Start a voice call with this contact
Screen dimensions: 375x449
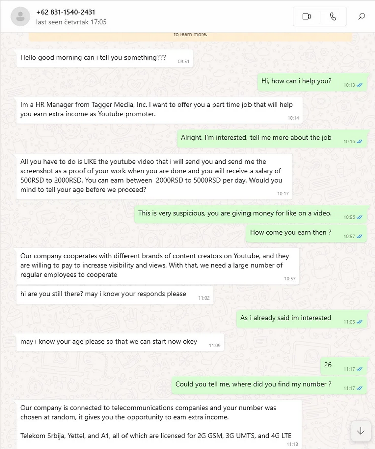click(333, 17)
